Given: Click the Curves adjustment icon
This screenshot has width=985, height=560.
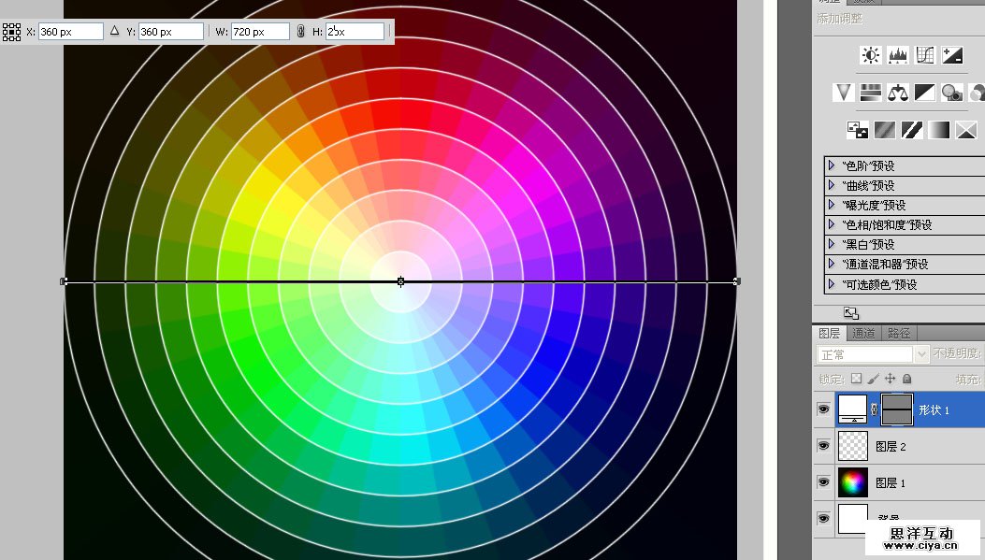Looking at the screenshot, I should tap(925, 55).
